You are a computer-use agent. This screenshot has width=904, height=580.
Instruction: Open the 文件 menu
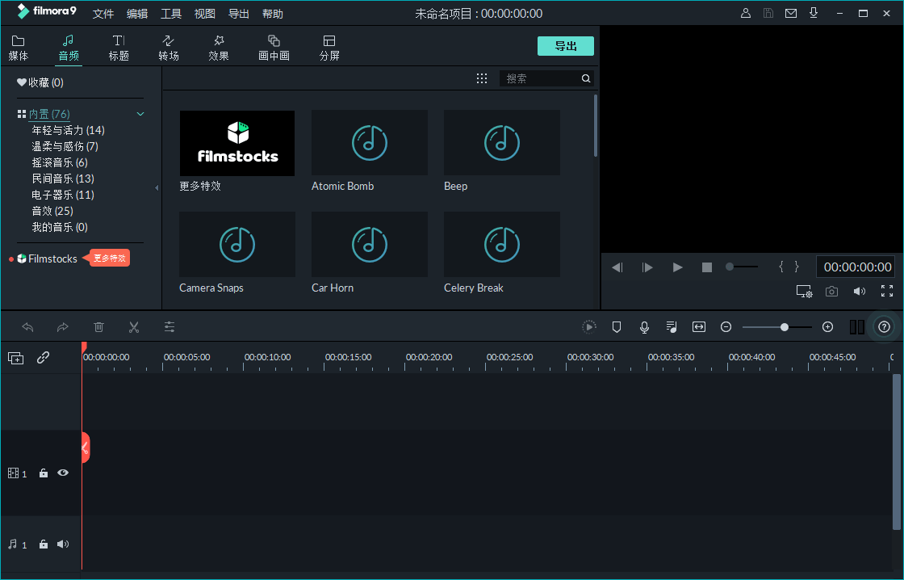103,14
